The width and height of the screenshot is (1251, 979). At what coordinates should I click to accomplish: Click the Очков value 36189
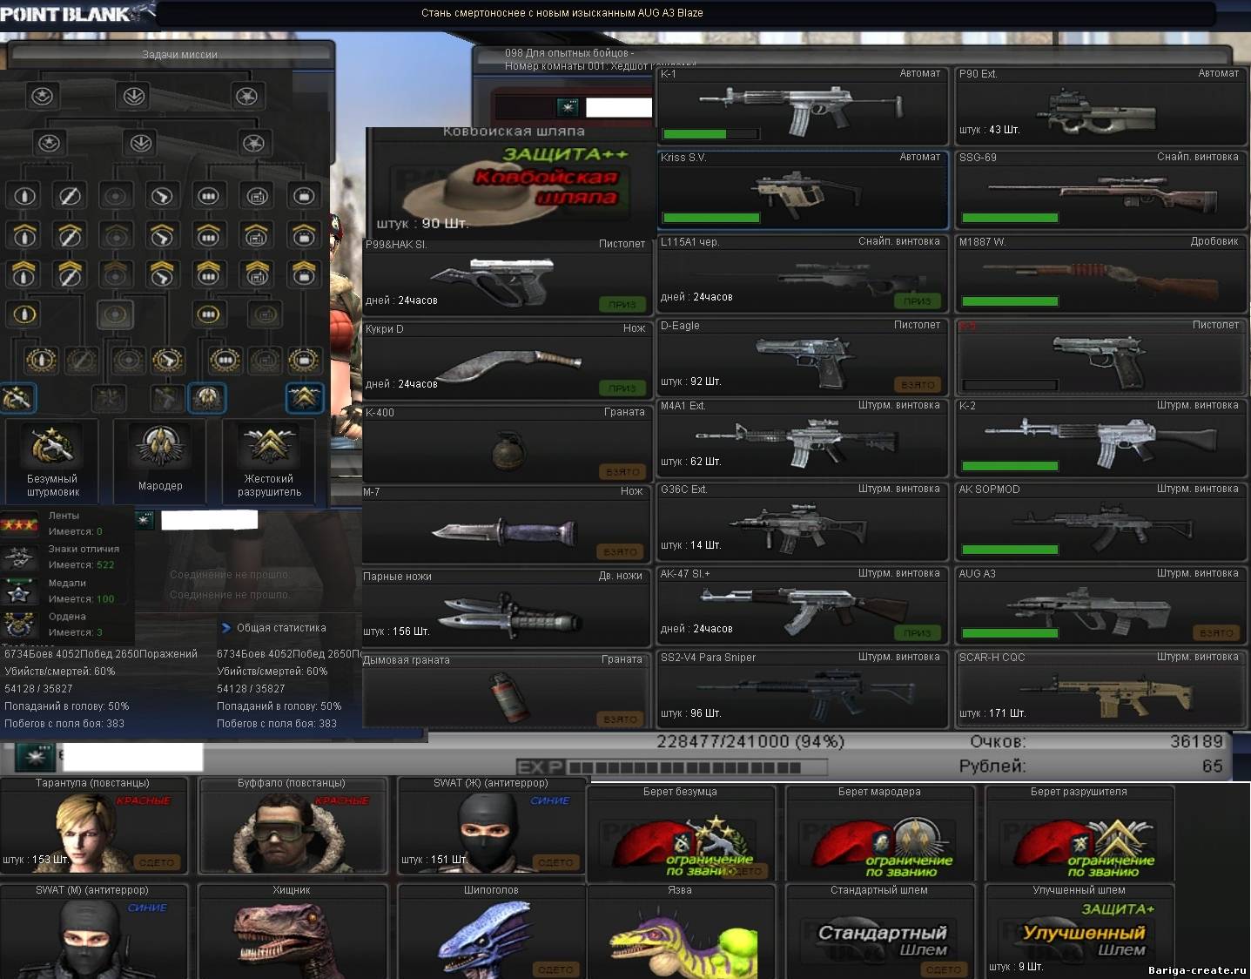coord(1196,741)
